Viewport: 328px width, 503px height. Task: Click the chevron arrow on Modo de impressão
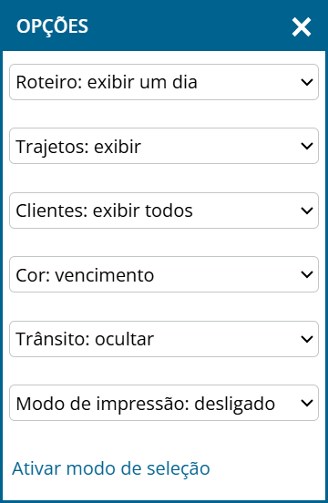(x=307, y=404)
